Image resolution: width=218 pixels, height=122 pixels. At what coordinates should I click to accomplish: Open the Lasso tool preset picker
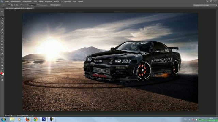point(4,5)
